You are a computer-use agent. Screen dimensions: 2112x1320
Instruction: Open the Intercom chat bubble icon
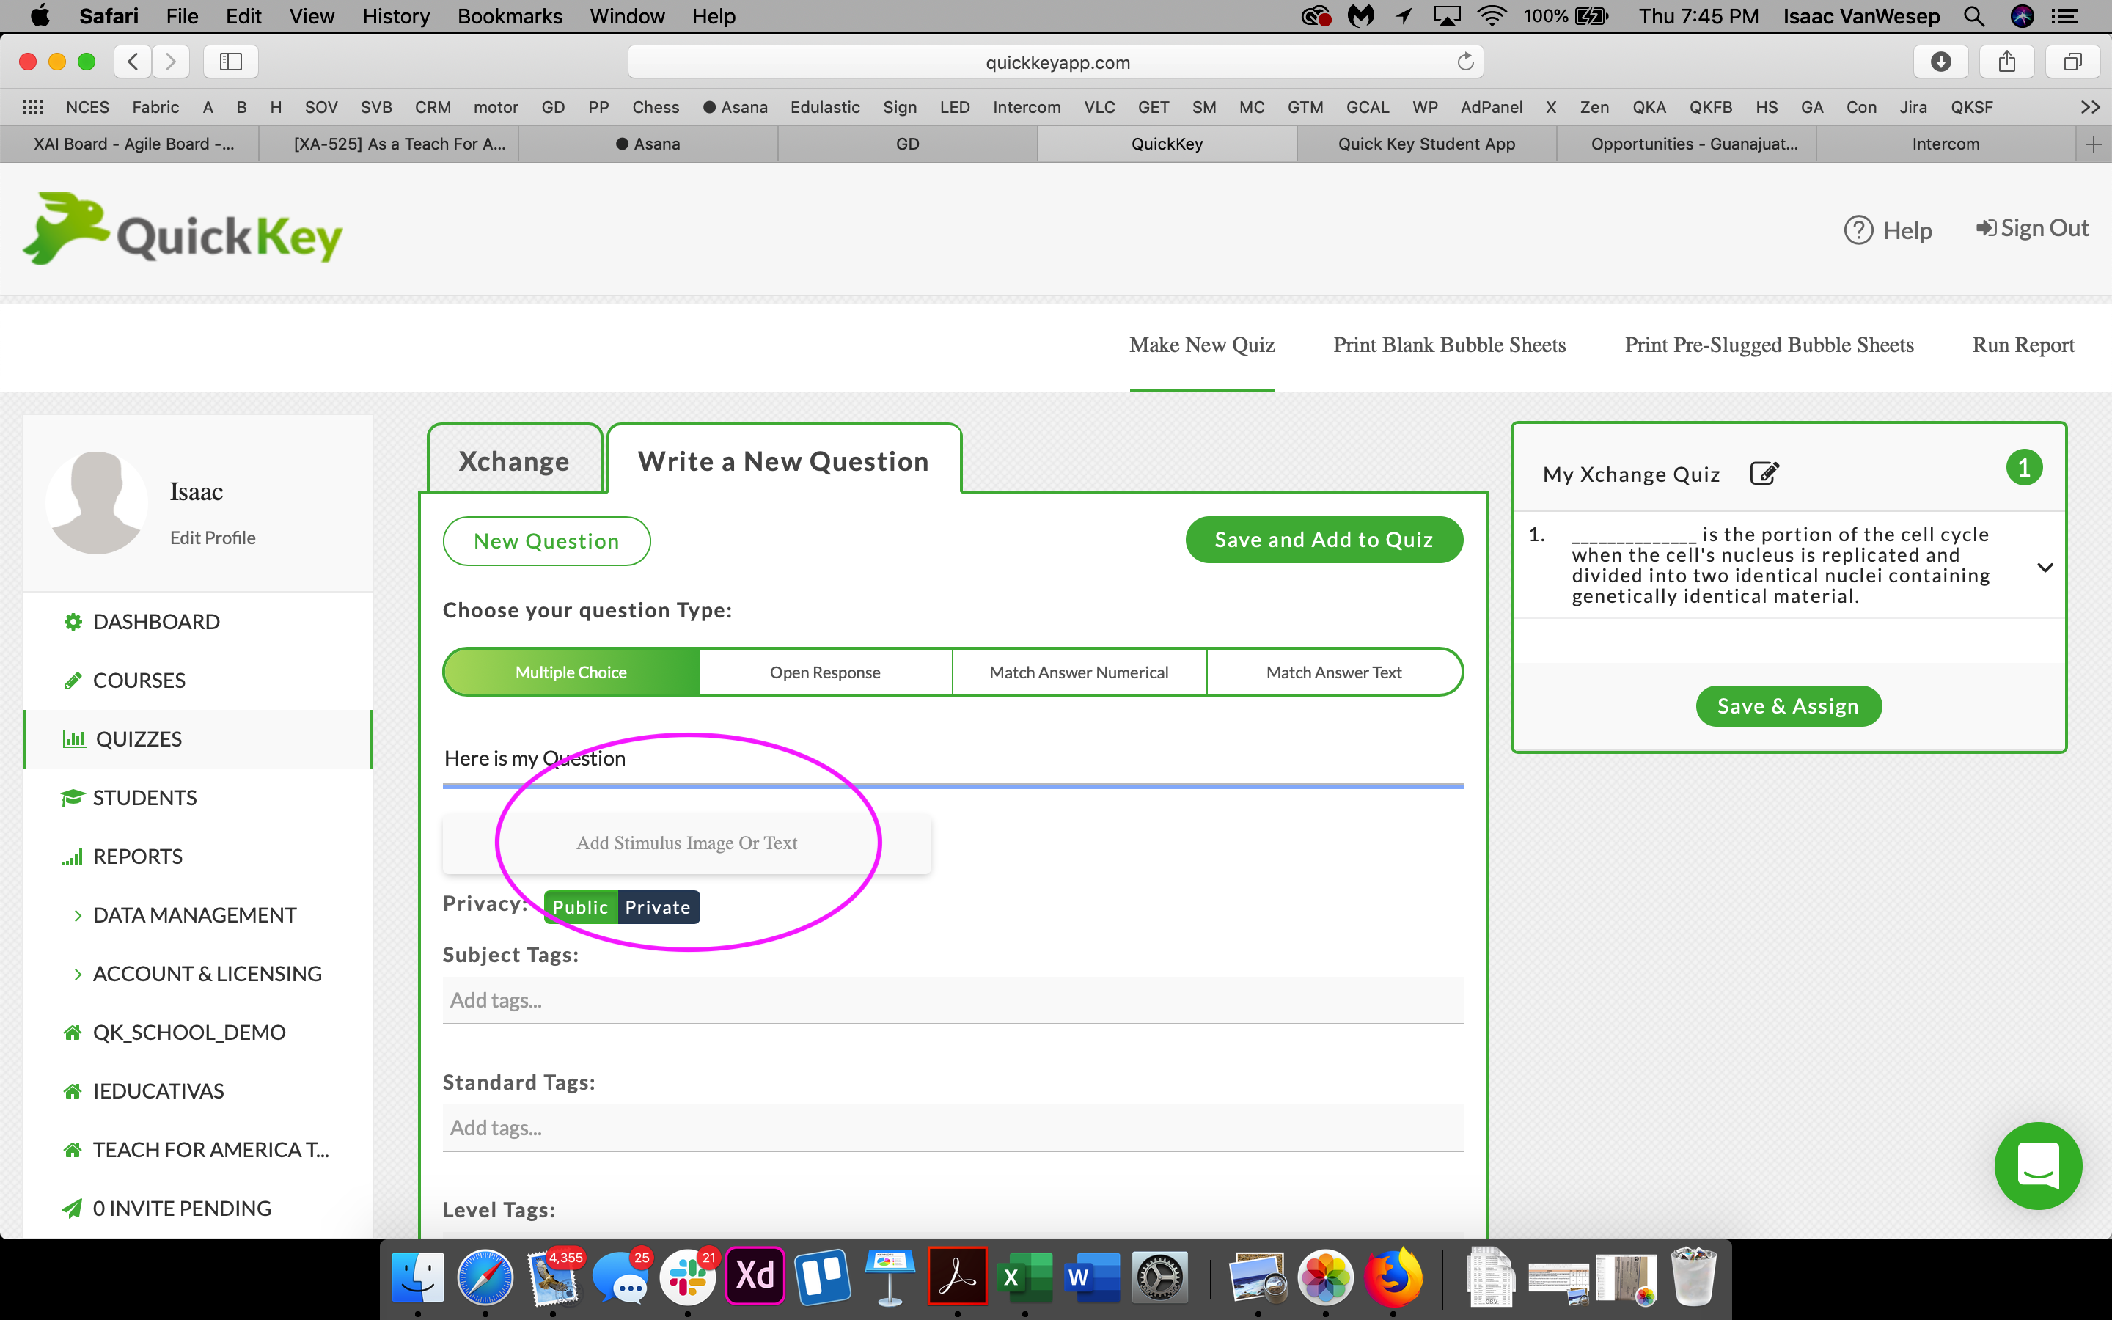(2038, 1165)
